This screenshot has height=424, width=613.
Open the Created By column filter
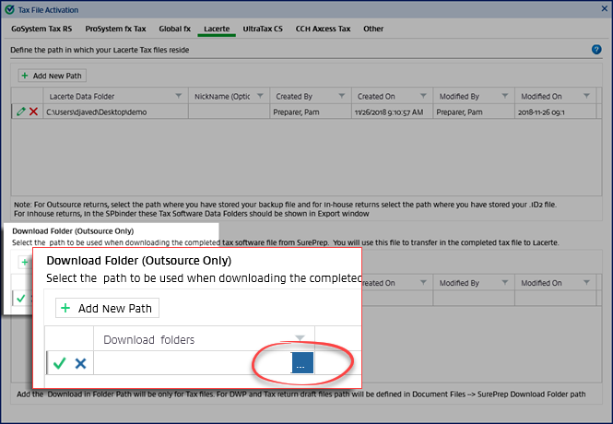pos(341,96)
